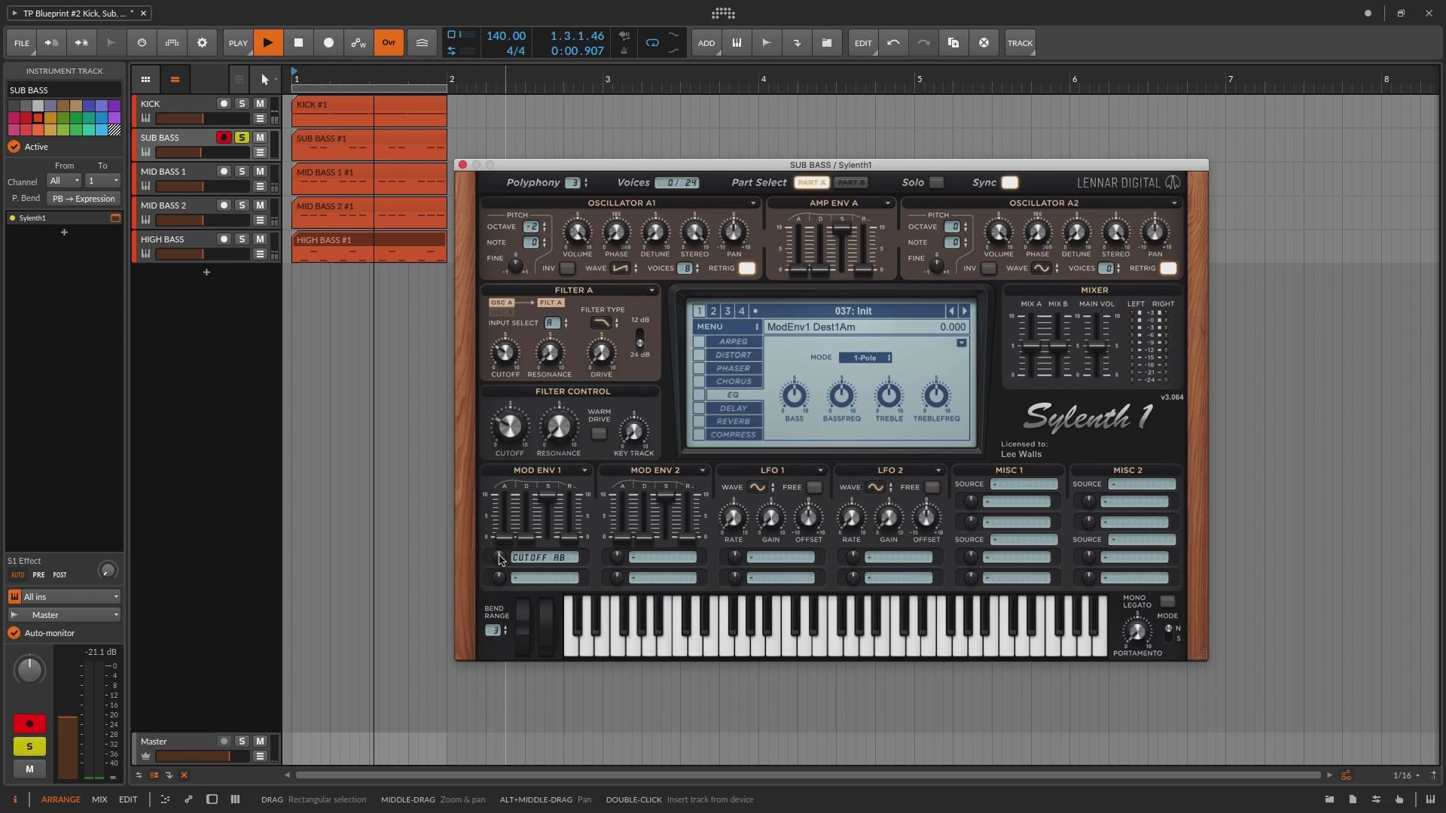Mute the KICK track

pyautogui.click(x=260, y=104)
